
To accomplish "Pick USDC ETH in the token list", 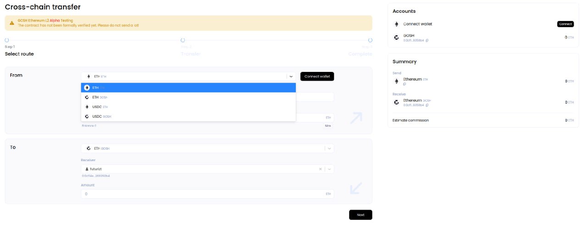I will pyautogui.click(x=188, y=107).
